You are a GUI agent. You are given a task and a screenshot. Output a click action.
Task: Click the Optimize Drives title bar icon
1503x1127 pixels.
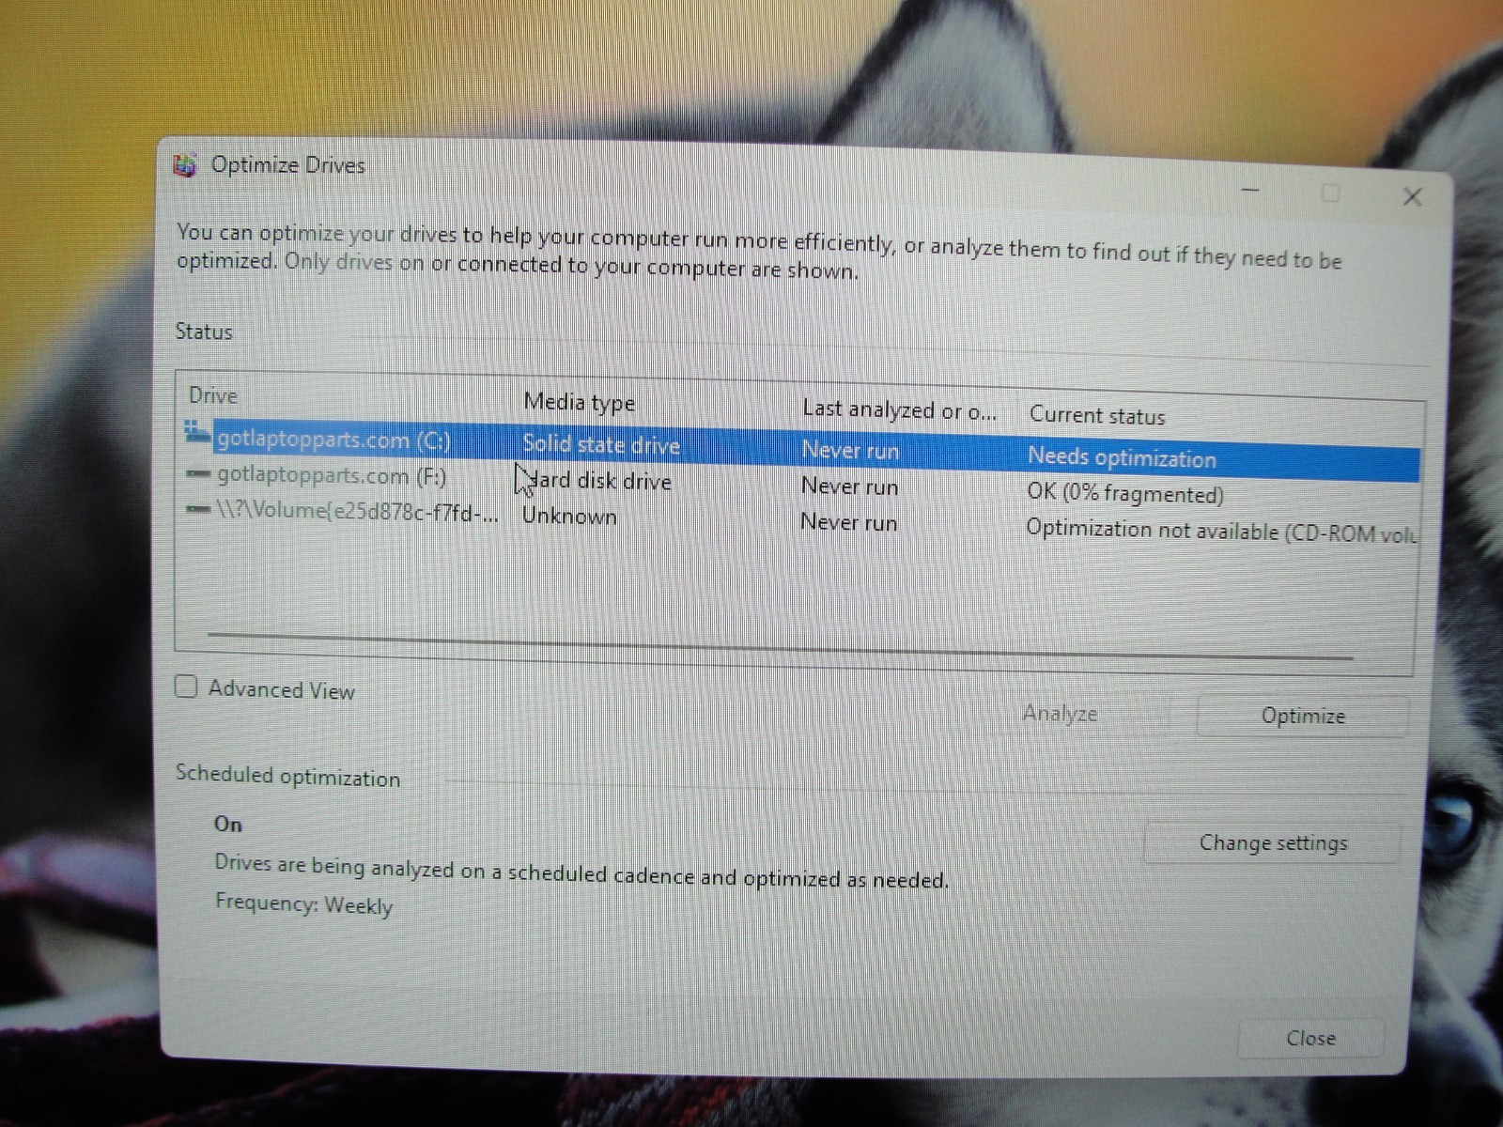point(184,165)
